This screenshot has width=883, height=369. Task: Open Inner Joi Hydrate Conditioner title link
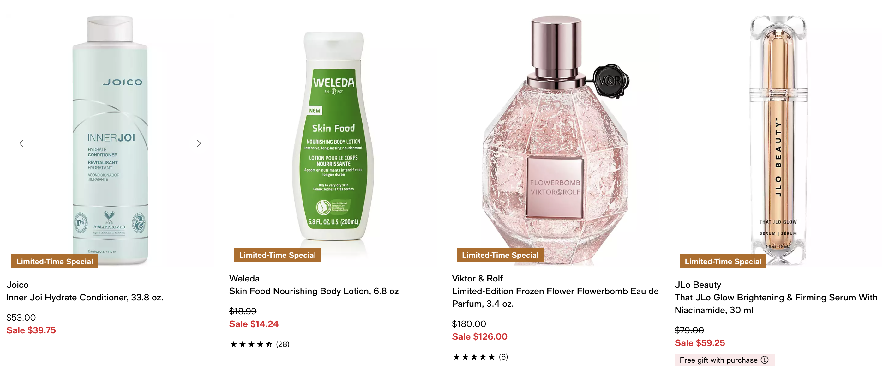click(85, 297)
